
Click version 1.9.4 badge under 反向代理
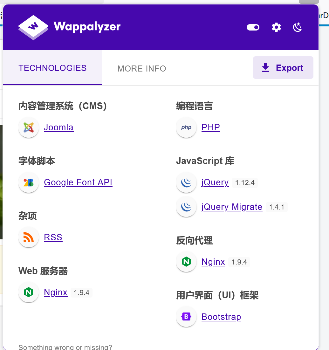tap(239, 262)
